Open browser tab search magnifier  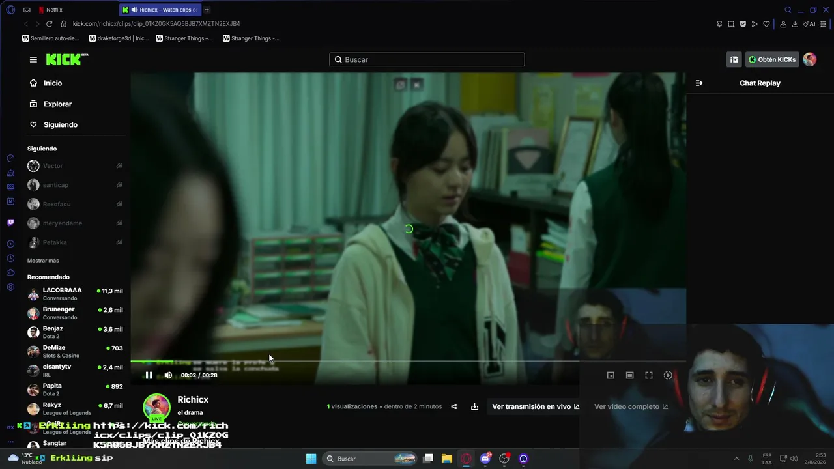pyautogui.click(x=788, y=10)
